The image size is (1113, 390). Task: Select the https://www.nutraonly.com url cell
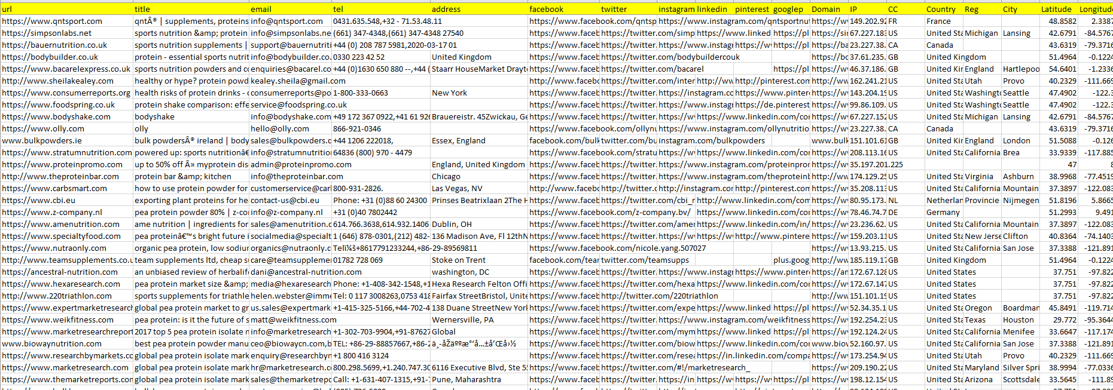[x=66, y=248]
